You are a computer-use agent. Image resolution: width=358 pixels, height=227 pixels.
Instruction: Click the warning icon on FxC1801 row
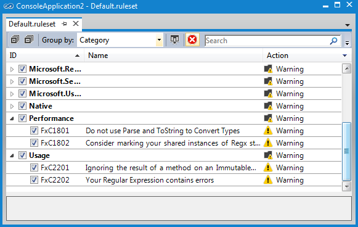268,131
